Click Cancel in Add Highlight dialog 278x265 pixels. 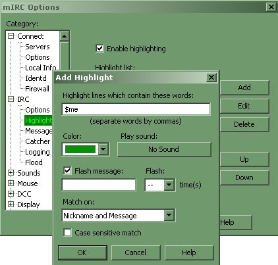tap(136, 253)
